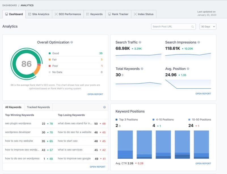227x174 pixels.
Task: Click the gray No Data legend swatch
Action: (50, 72)
